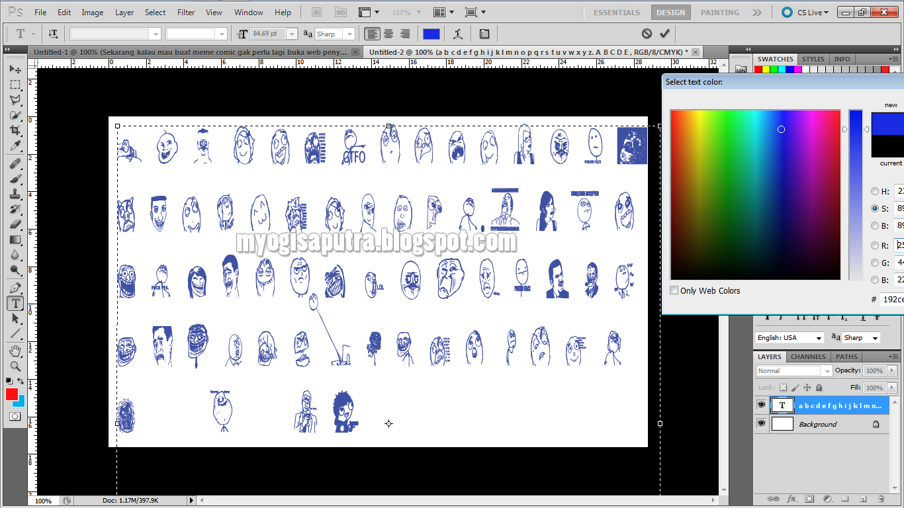The width and height of the screenshot is (904, 508).
Task: Select the Line tool
Action: (15, 333)
